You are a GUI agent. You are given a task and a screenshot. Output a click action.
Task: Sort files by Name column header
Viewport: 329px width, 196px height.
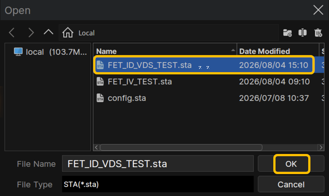pos(165,51)
